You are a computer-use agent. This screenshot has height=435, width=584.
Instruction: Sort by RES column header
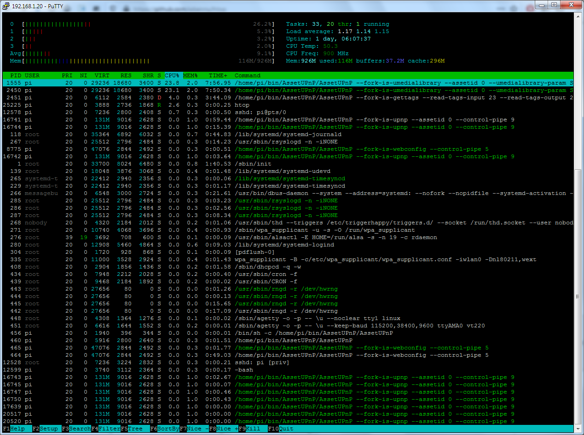click(x=126, y=75)
